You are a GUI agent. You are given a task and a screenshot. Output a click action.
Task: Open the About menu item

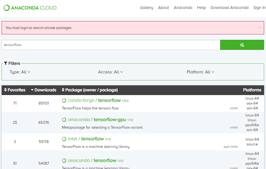coord(163,8)
